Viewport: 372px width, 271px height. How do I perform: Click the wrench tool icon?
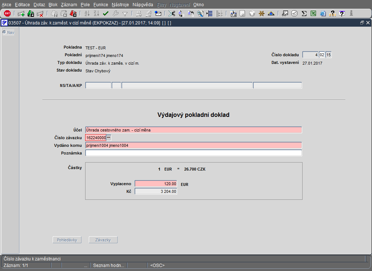[115, 14]
